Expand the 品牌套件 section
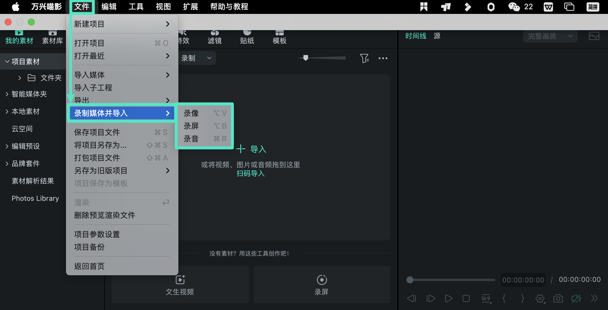 [x=7, y=163]
